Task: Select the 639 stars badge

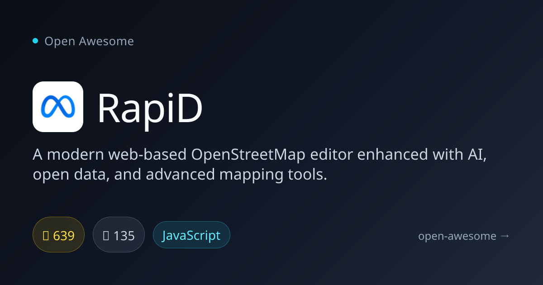Action: click(59, 235)
